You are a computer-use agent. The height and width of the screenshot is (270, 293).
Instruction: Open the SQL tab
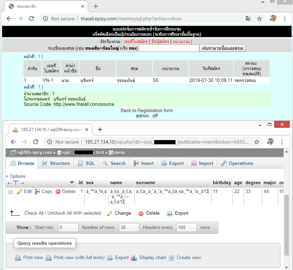click(x=86, y=163)
